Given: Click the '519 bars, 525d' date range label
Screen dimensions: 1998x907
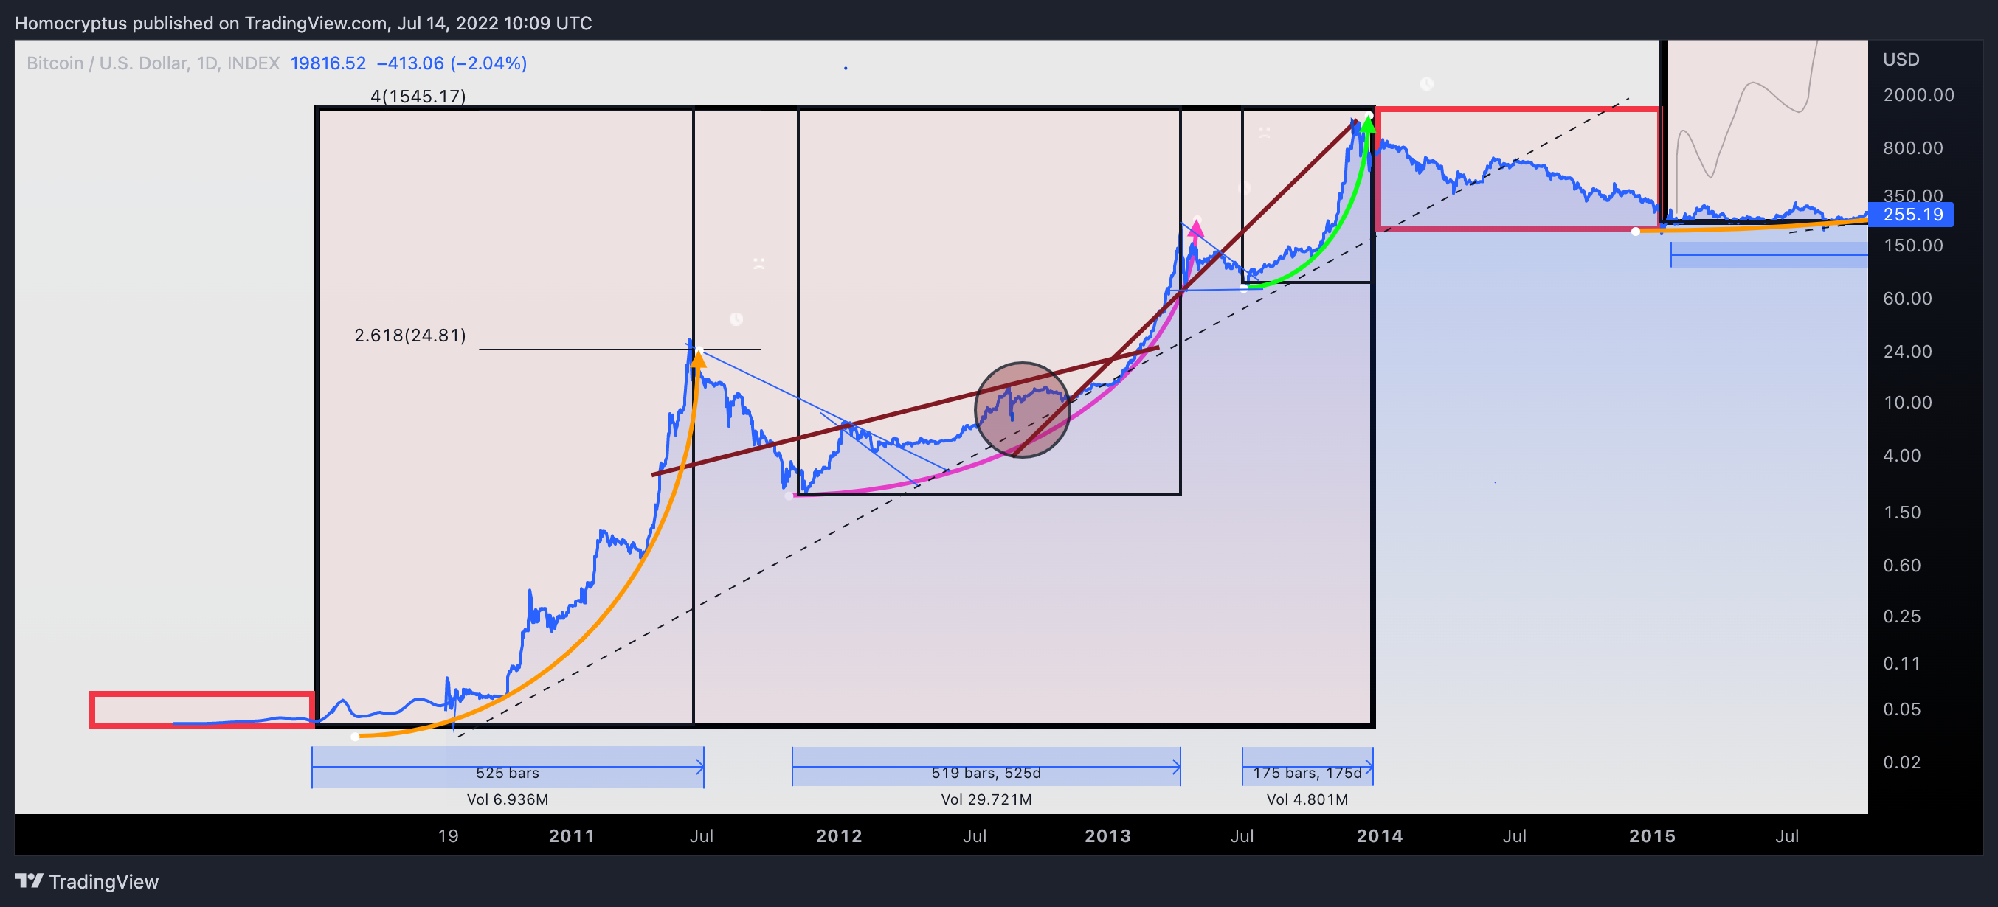Looking at the screenshot, I should pos(986,773).
